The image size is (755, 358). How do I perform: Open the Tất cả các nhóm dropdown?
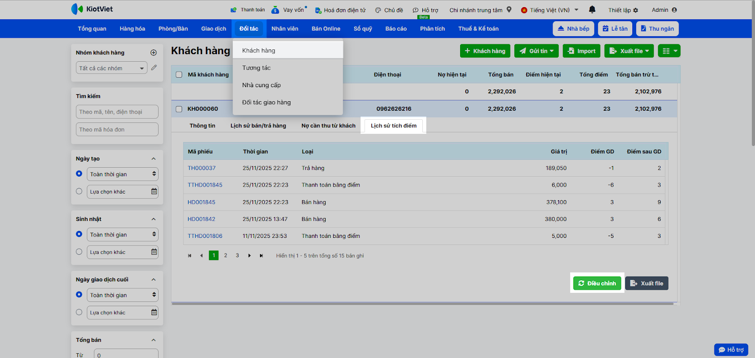point(111,68)
